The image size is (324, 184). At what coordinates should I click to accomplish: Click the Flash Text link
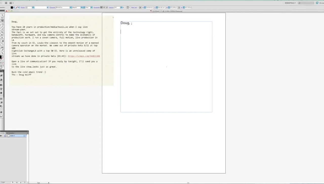point(134,7)
